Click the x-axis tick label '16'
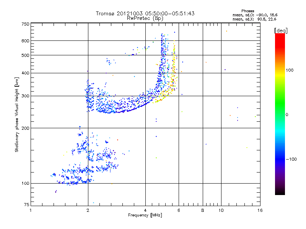306x229 pixels. point(260,210)
